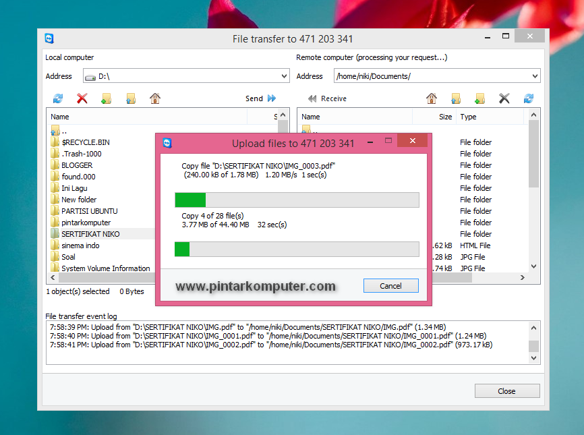Sort the remote list by the Type column
Screen dimensions: 584x435
click(490, 117)
